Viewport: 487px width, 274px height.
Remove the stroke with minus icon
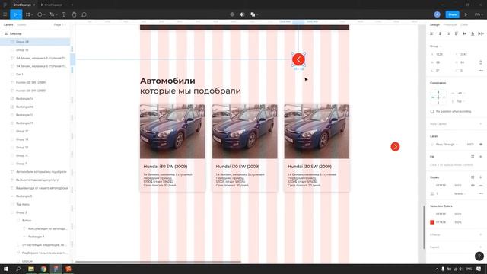(480, 186)
